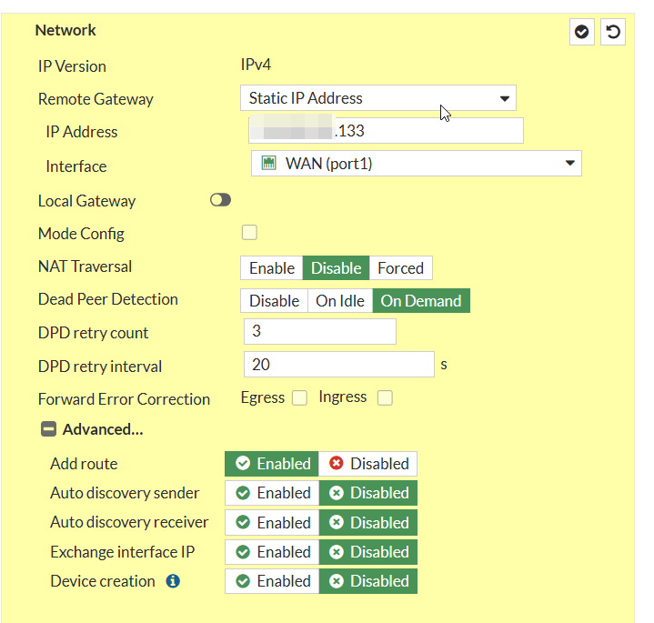Select Disabled for Add route
The image size is (654, 623).
368,464
